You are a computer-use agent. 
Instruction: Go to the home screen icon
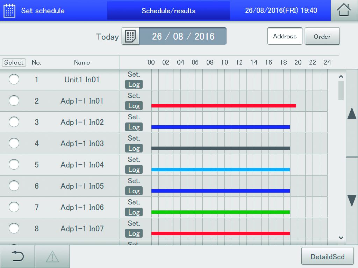(x=344, y=10)
